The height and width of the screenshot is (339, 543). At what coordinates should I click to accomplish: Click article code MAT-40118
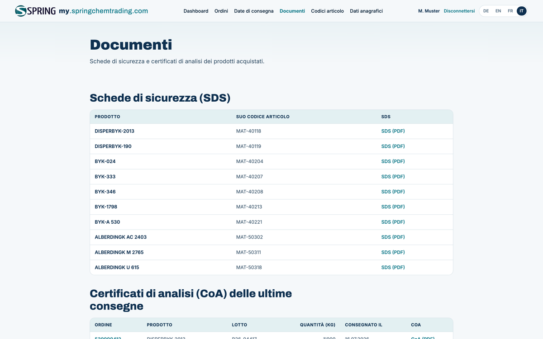tap(248, 131)
